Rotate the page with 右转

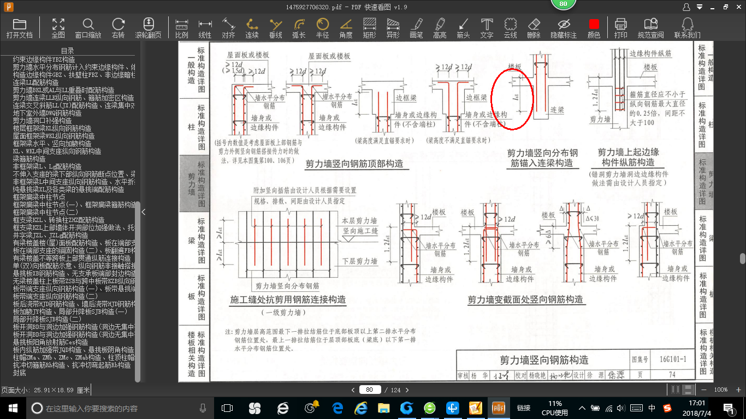point(118,28)
